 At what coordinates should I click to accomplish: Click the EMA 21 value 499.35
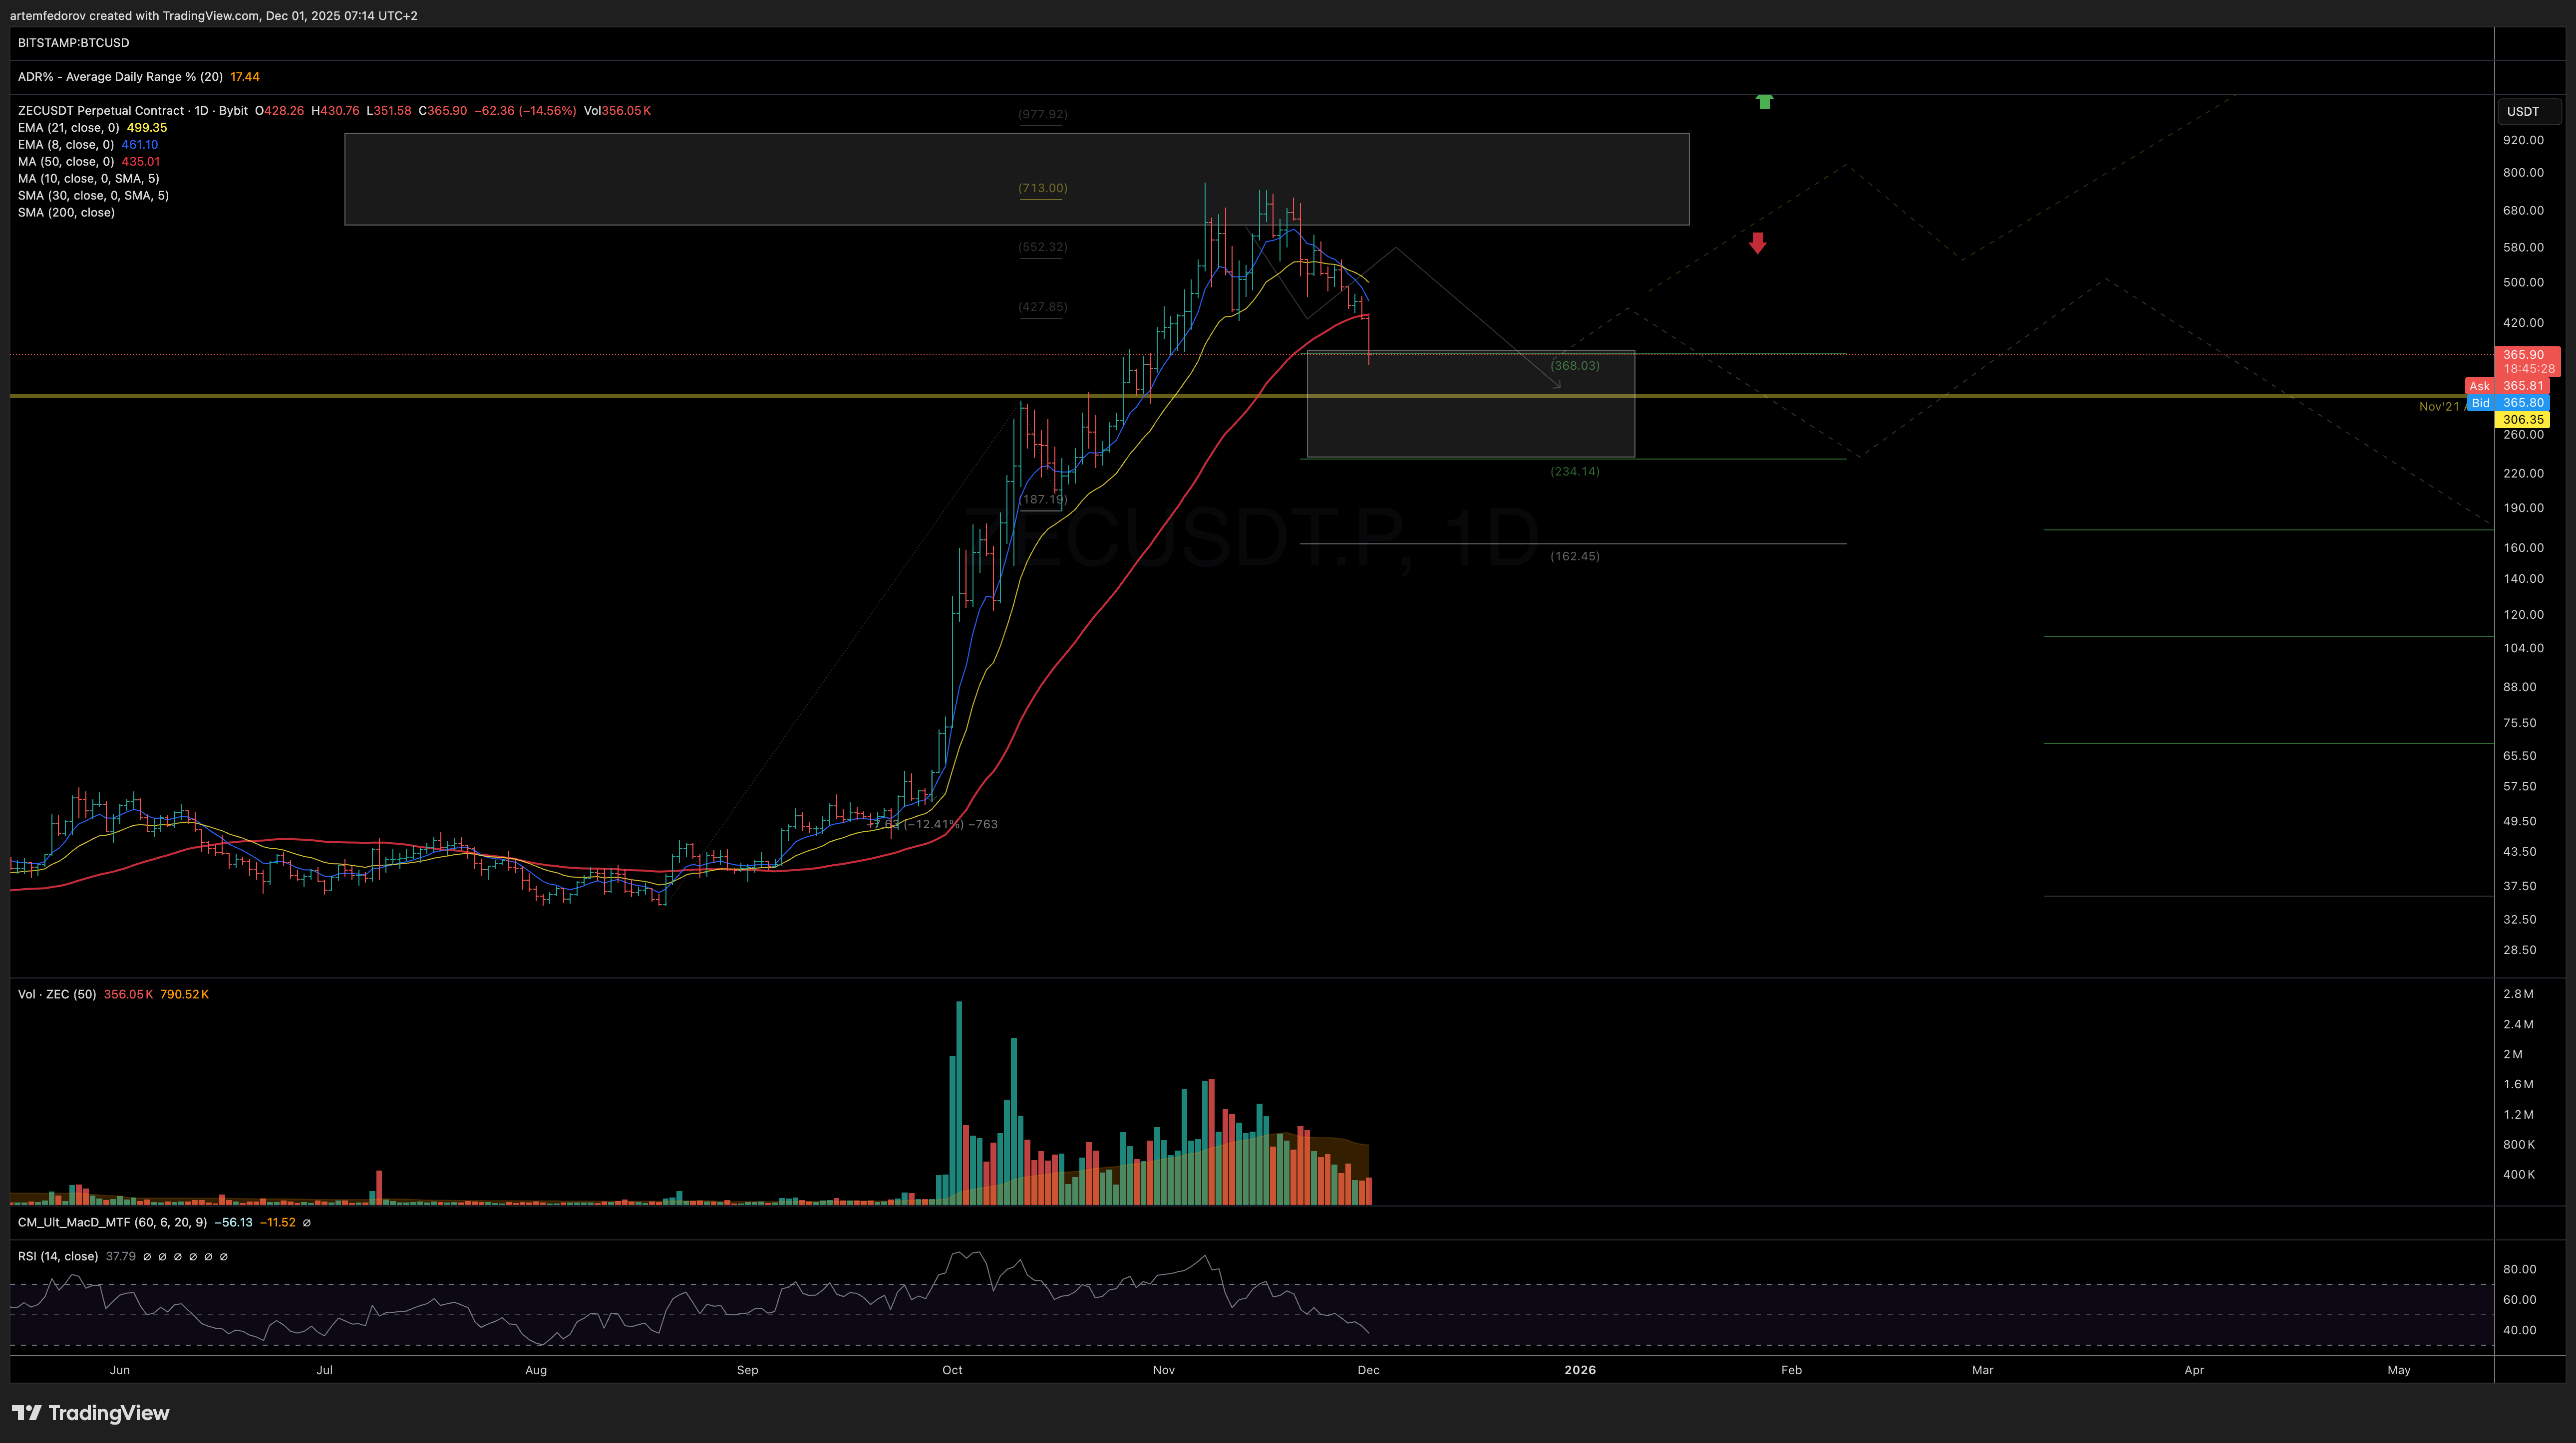tap(147, 128)
